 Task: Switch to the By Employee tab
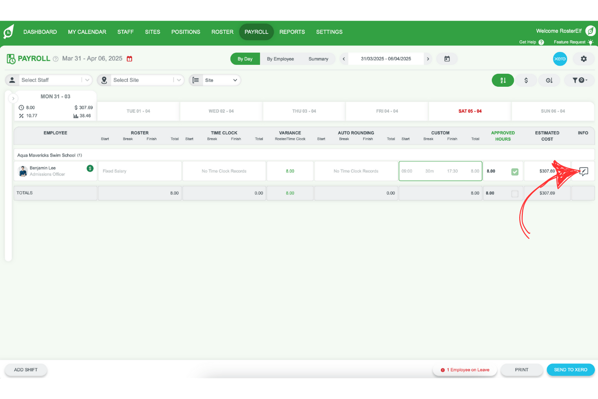coord(281,58)
